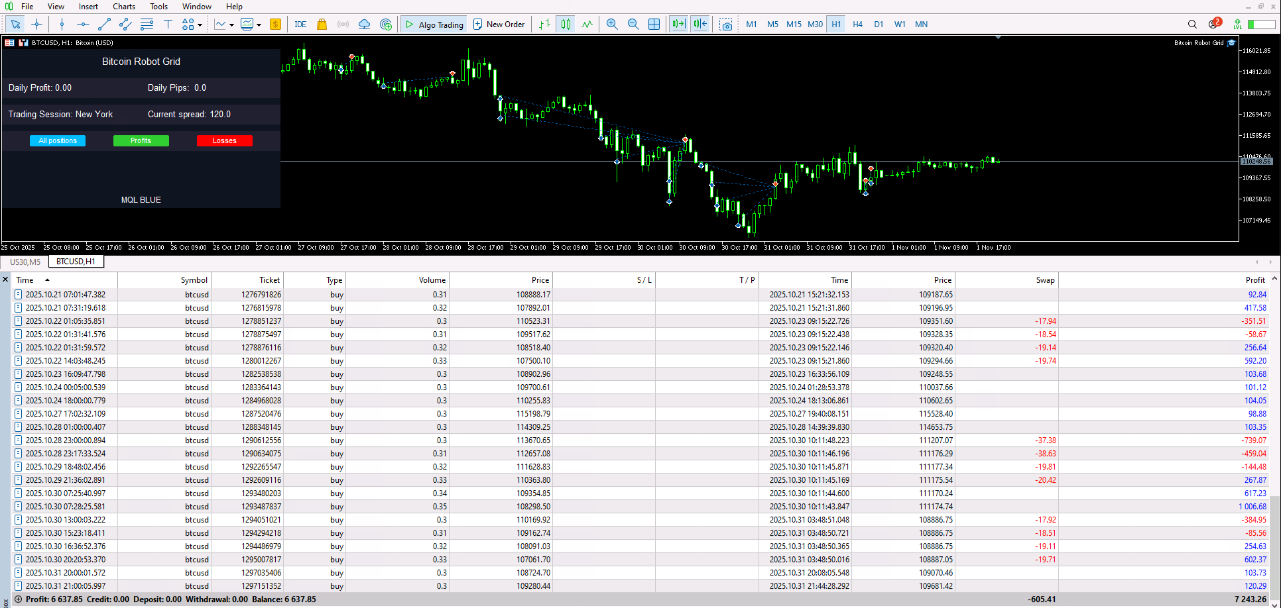Open the yellow dollar trading icon

pyautogui.click(x=275, y=25)
